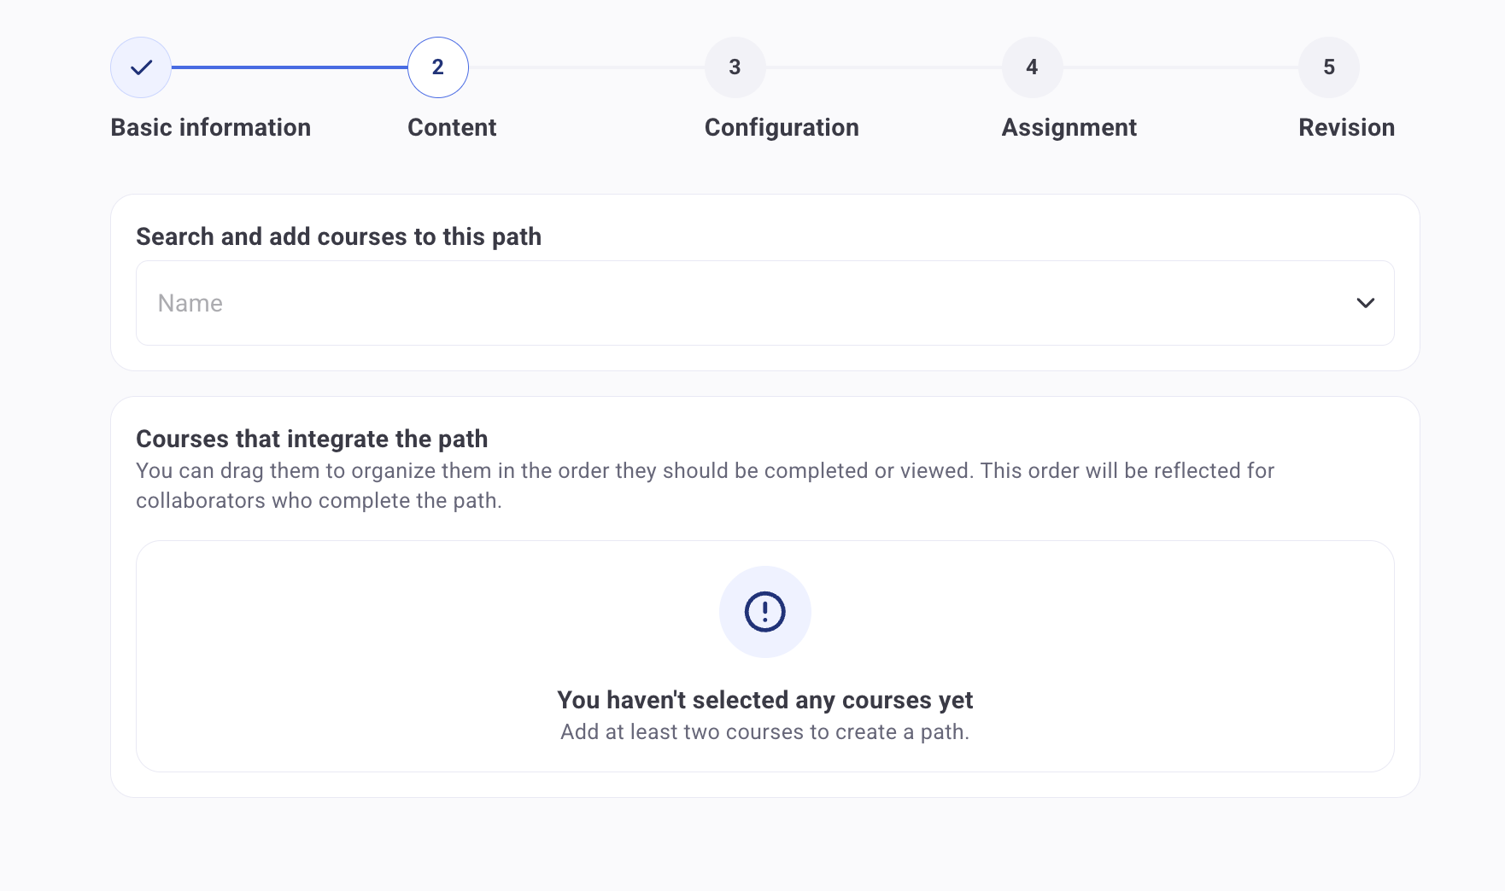Click the step 2 circle
This screenshot has width=1505, height=891.
click(x=438, y=67)
